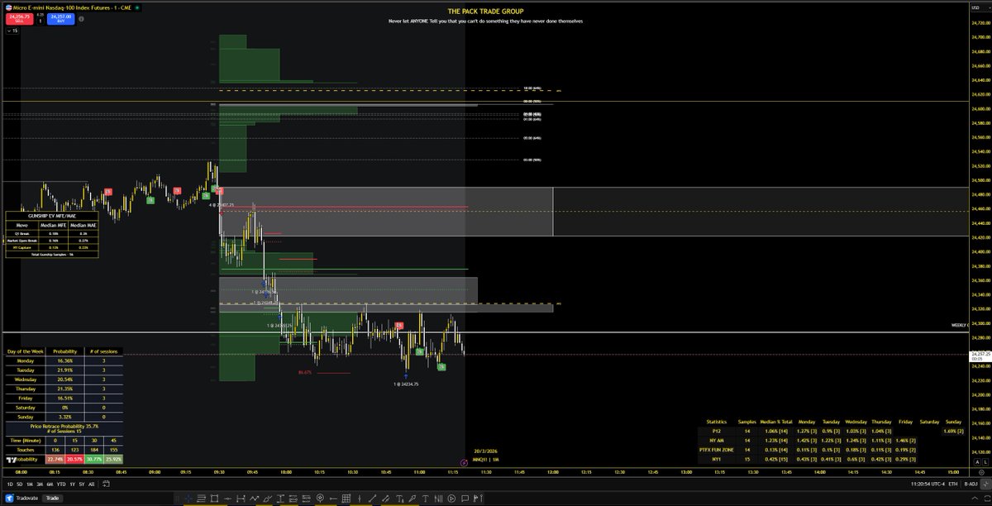This screenshot has height=506, width=992.
Task: Select the vertical line drawing tool
Action: 360,499
